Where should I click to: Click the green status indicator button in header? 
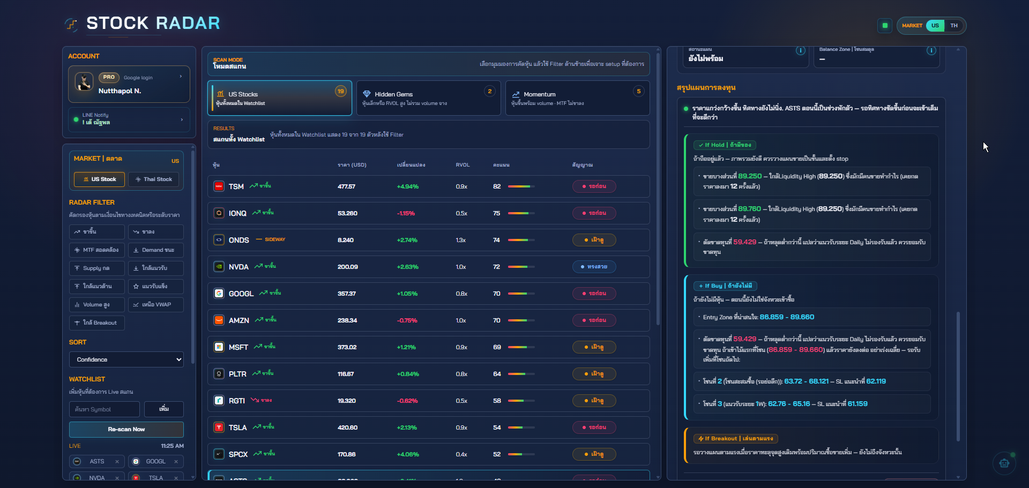click(885, 26)
